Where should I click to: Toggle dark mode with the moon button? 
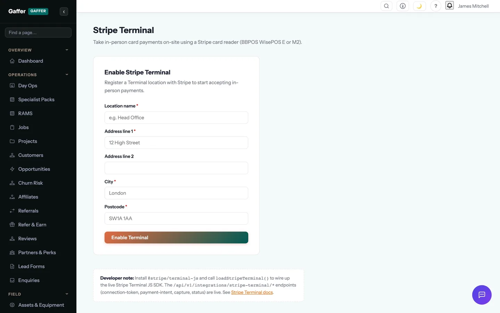coord(419,6)
